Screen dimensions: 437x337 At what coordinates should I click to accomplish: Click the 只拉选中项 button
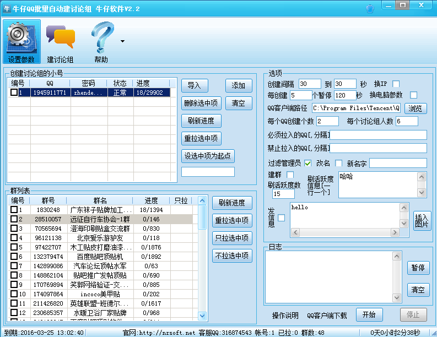(232, 238)
